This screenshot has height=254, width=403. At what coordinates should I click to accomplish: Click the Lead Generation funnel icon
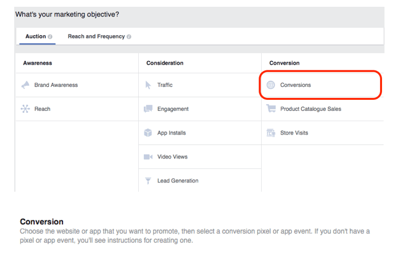click(x=148, y=181)
